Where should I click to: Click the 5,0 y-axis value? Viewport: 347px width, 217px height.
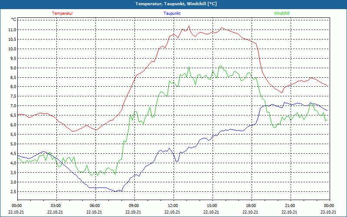[13, 144]
